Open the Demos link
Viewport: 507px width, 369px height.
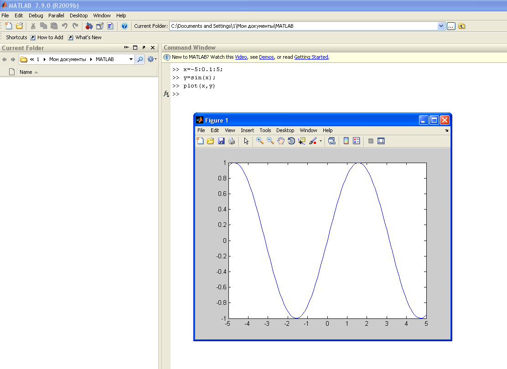pos(266,57)
